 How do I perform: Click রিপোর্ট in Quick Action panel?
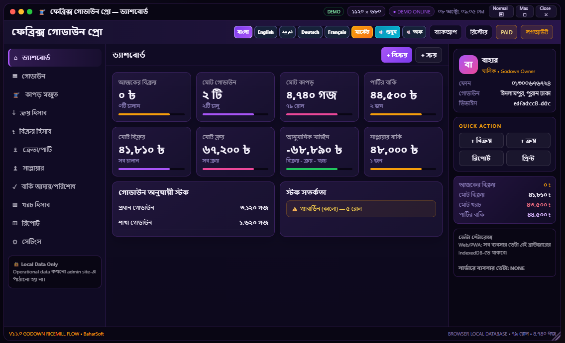(x=481, y=158)
